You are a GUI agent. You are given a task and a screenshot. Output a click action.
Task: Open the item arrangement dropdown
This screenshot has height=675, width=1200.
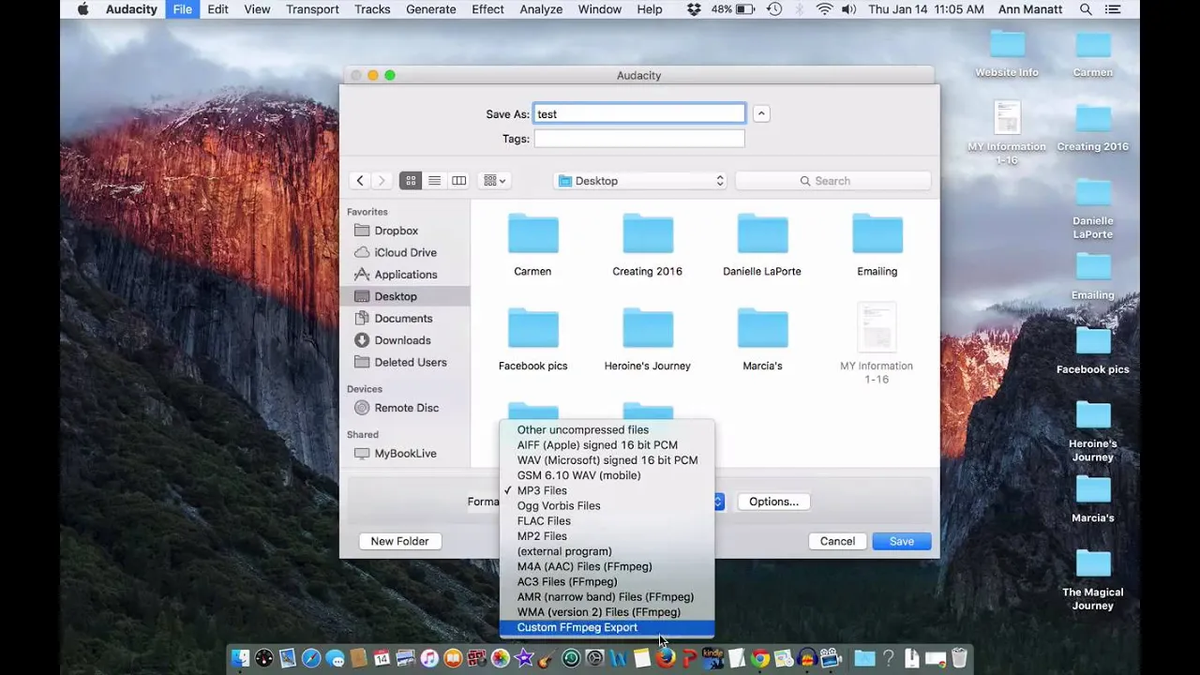click(x=494, y=181)
